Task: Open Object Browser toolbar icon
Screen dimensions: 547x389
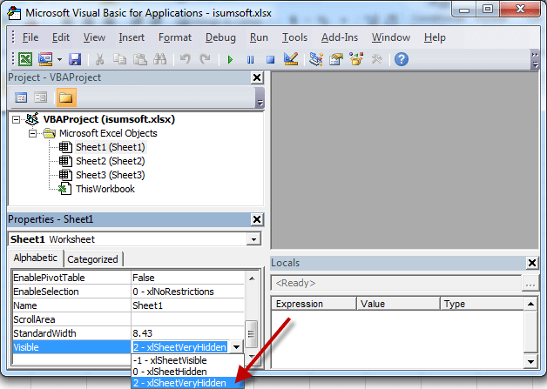Action: tap(356, 59)
